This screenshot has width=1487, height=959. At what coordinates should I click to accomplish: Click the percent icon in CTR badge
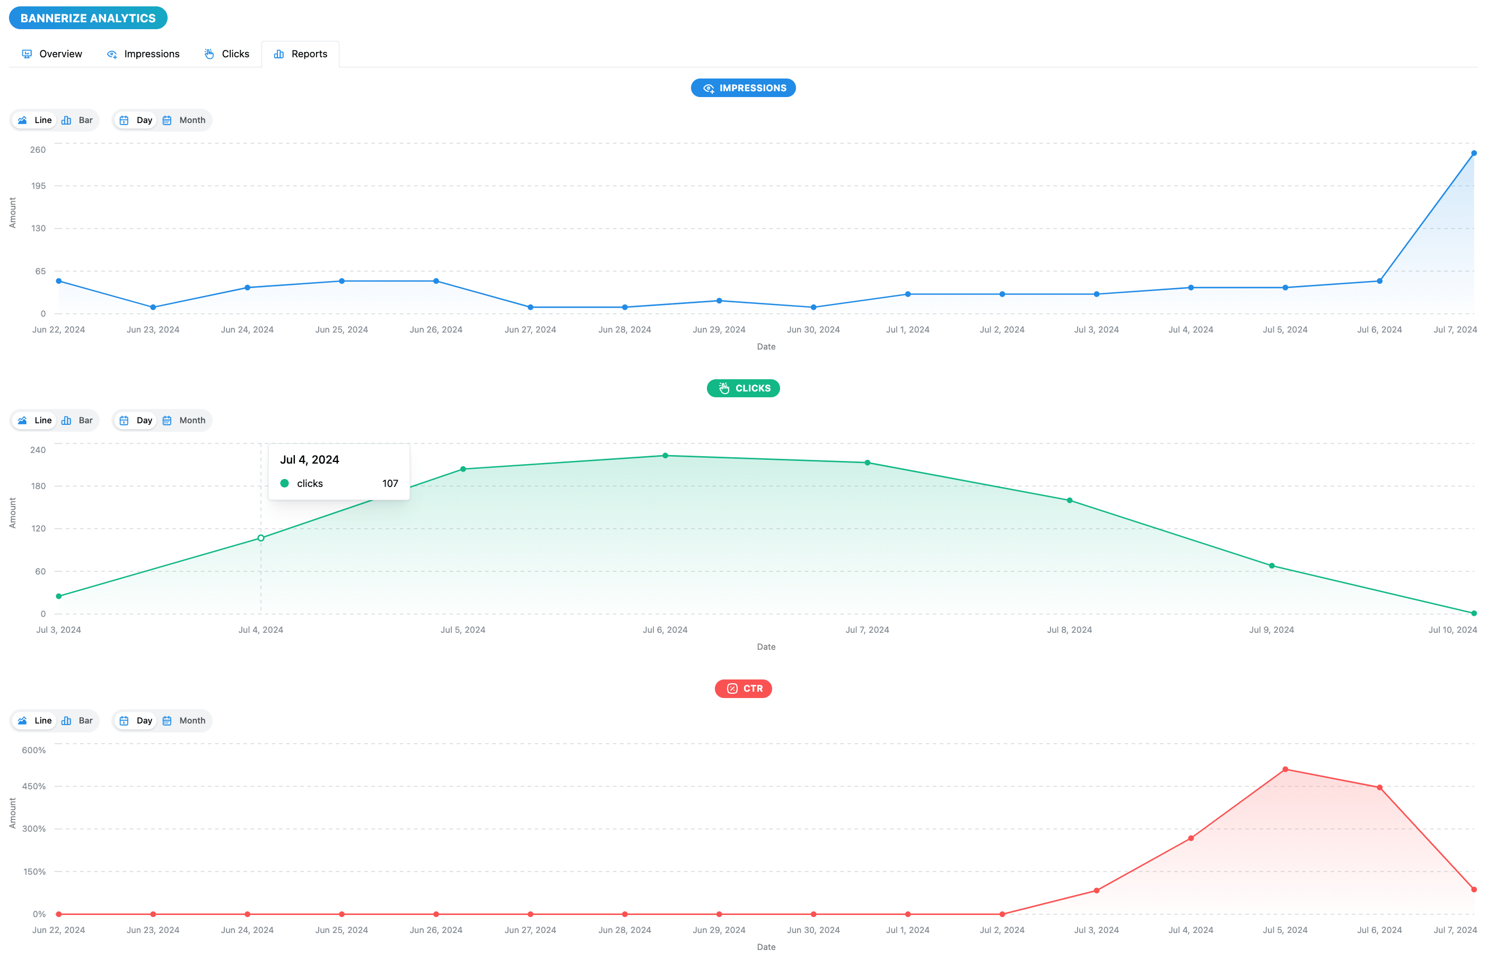[x=732, y=688]
